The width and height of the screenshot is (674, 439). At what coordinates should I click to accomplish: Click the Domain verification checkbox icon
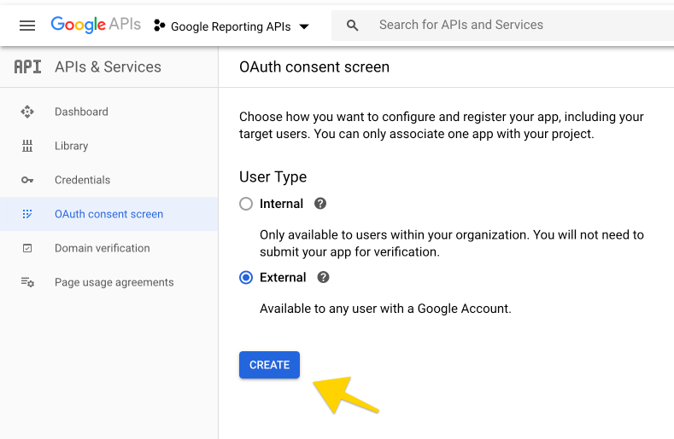click(27, 248)
